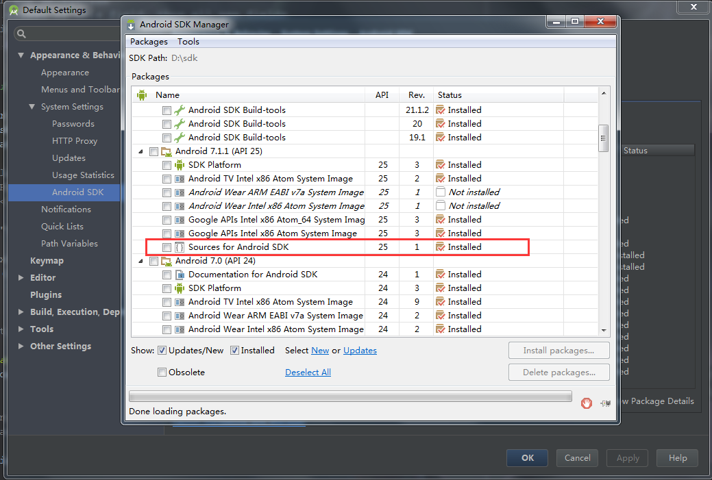Collapse the Android 7.0 (API 24) group
The height and width of the screenshot is (480, 712).
[140, 261]
